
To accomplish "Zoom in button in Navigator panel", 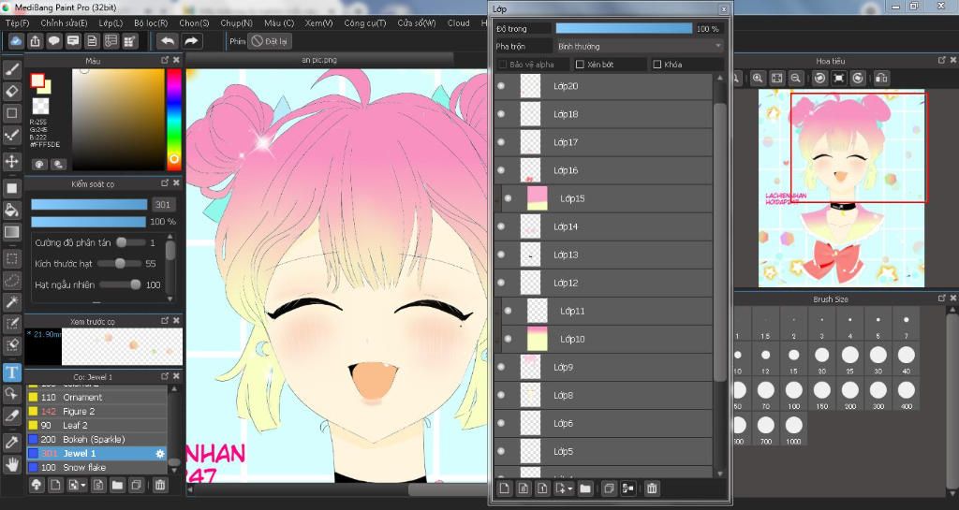I will pos(758,79).
